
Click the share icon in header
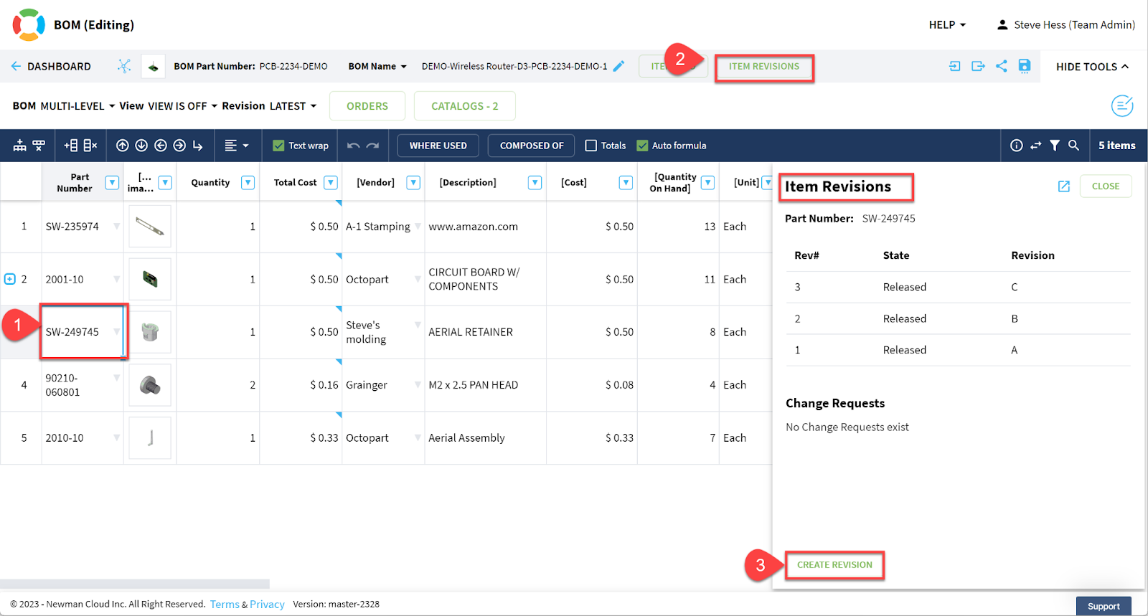(1001, 66)
